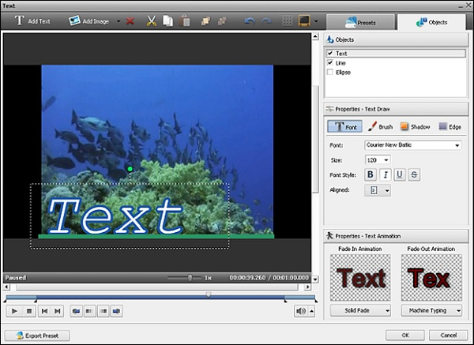Uncheck the Text object checkbox
This screenshot has height=345, width=474.
(330, 53)
